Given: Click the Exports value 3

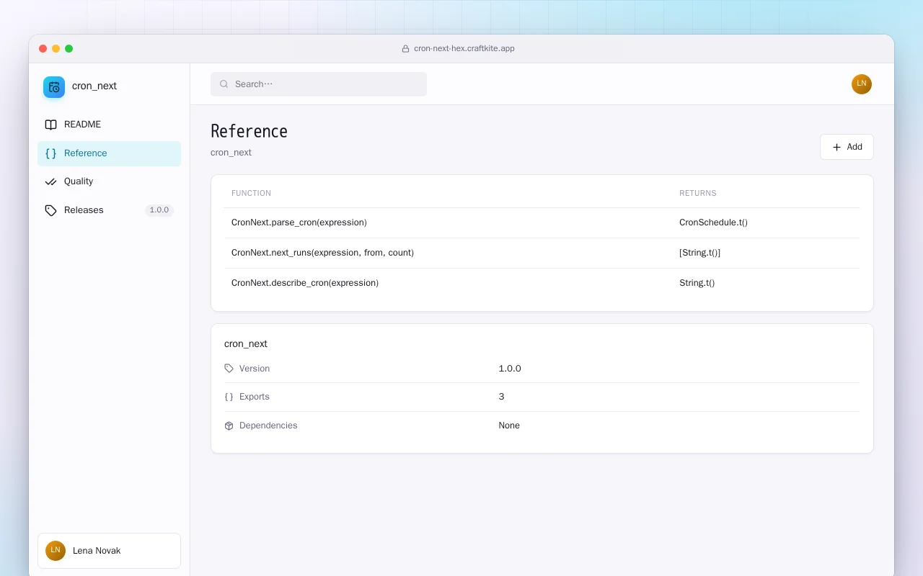Looking at the screenshot, I should point(501,397).
